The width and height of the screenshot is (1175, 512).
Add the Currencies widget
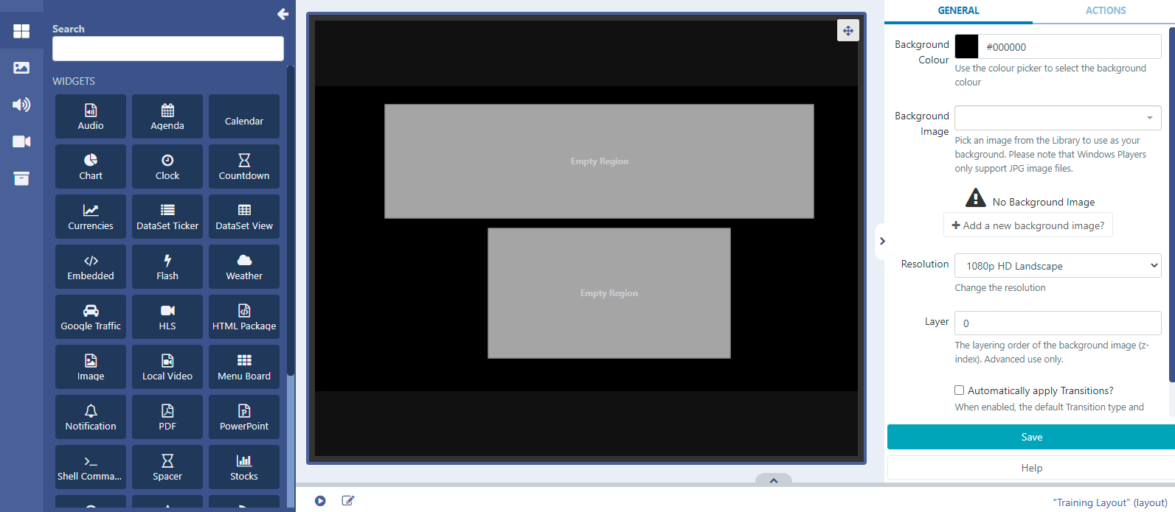coord(91,217)
